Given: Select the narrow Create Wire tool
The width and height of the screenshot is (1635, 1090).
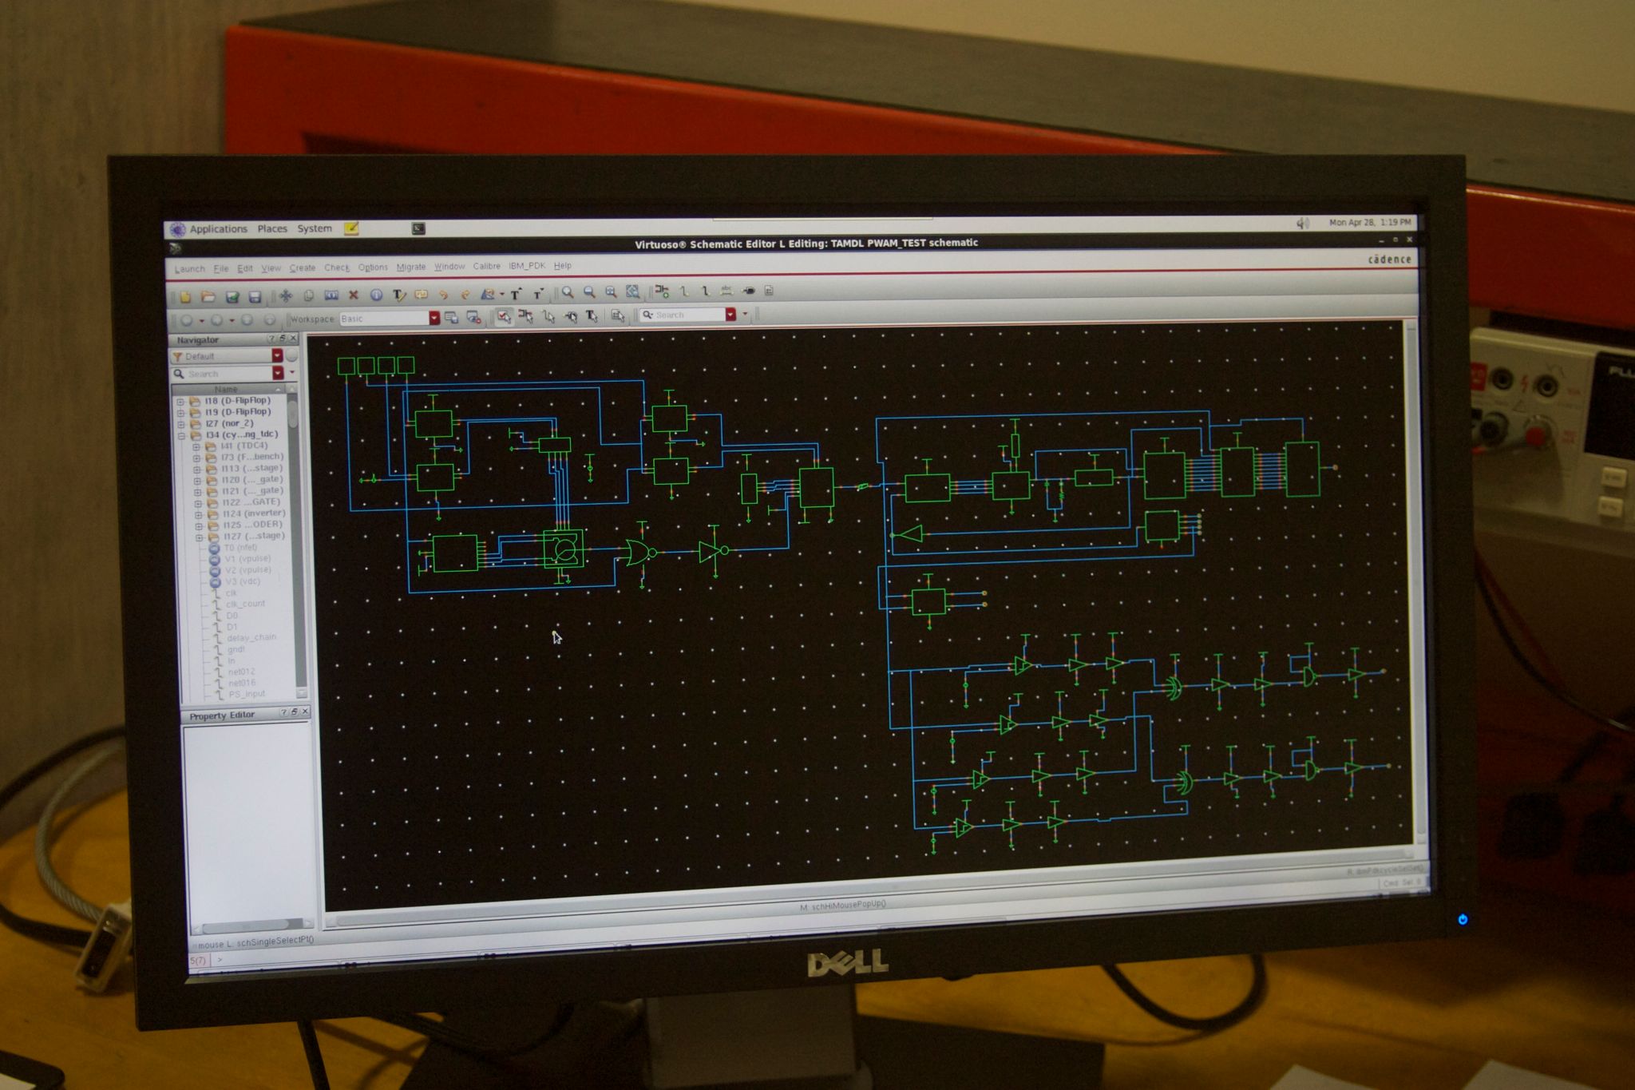Looking at the screenshot, I should tap(684, 291).
